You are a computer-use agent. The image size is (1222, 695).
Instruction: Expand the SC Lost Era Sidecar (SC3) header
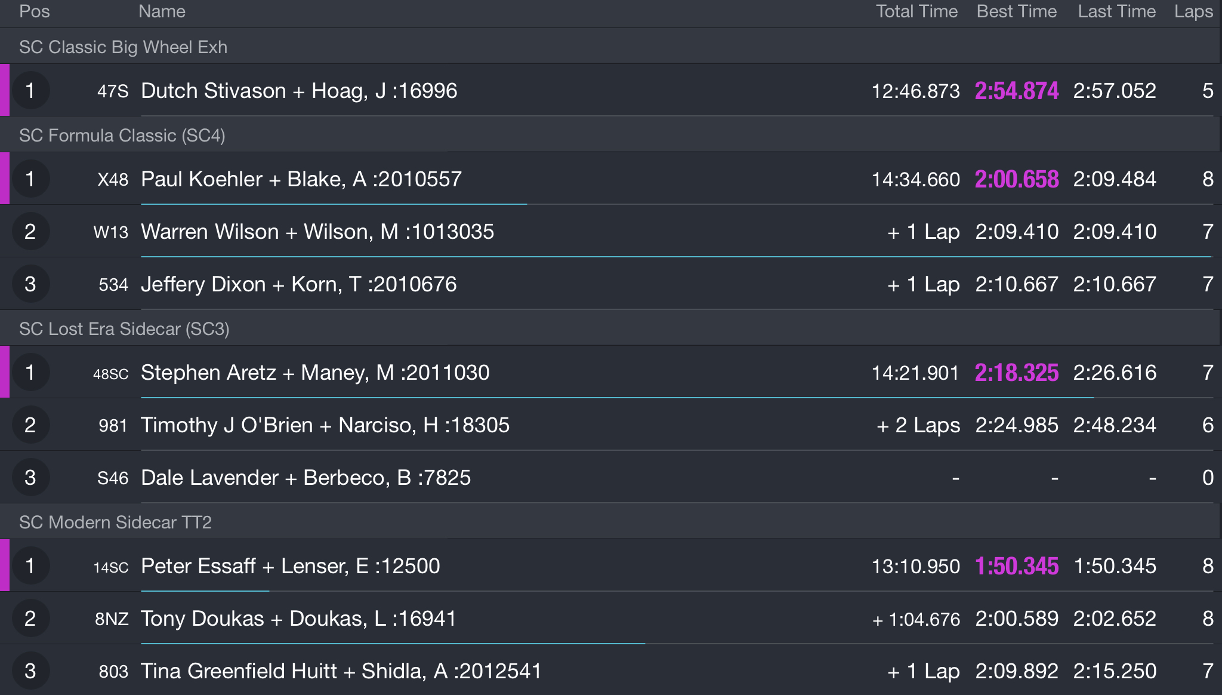611,328
